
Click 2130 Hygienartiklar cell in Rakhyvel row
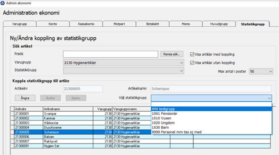(141, 141)
